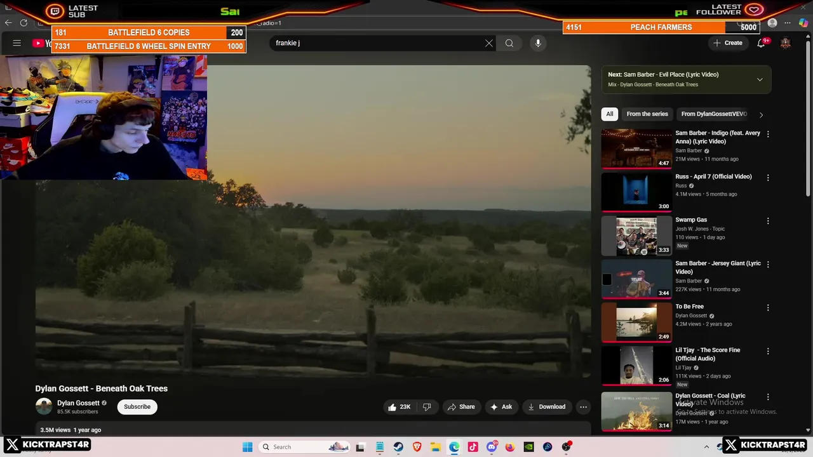813x457 pixels.
Task: Show more filter chips with right arrow
Action: (761, 115)
